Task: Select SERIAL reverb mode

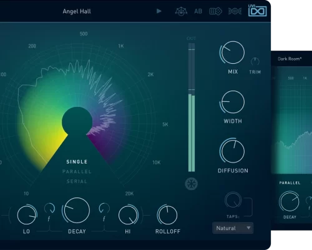Action: (77, 181)
